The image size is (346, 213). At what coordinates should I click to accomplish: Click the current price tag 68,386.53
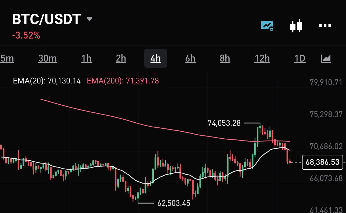(x=322, y=162)
